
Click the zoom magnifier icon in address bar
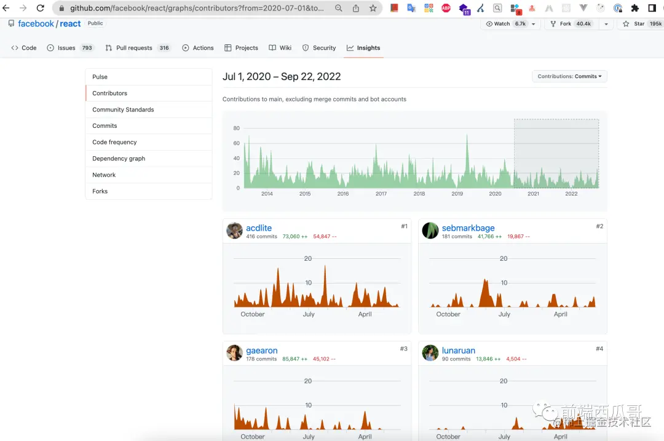tap(338, 8)
